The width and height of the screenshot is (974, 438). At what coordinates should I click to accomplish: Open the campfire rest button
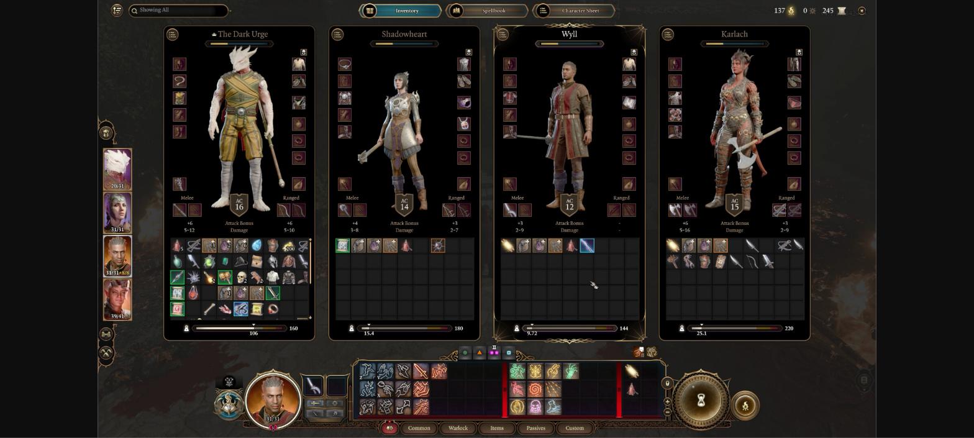745,406
